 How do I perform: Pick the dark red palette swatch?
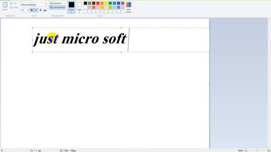94,3
